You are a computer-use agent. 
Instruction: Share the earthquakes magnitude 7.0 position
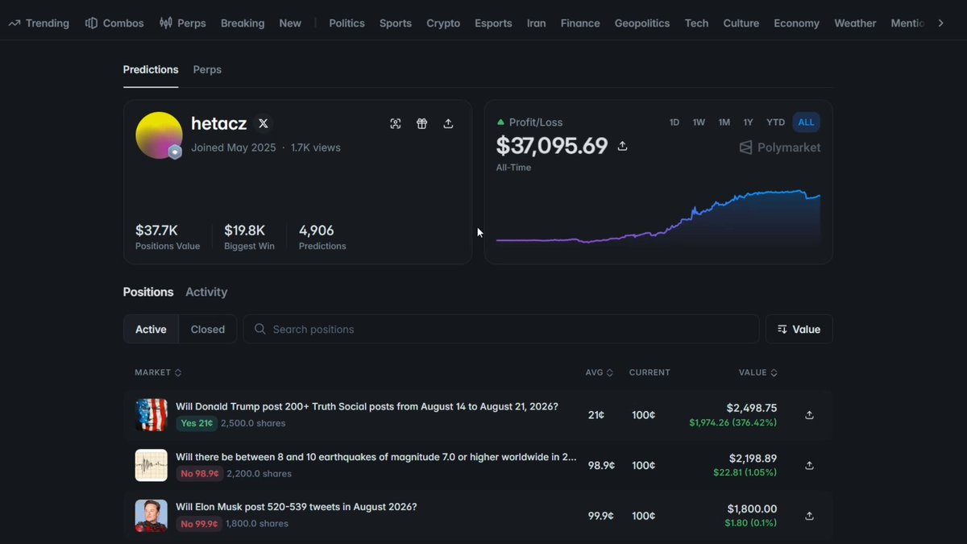(809, 465)
